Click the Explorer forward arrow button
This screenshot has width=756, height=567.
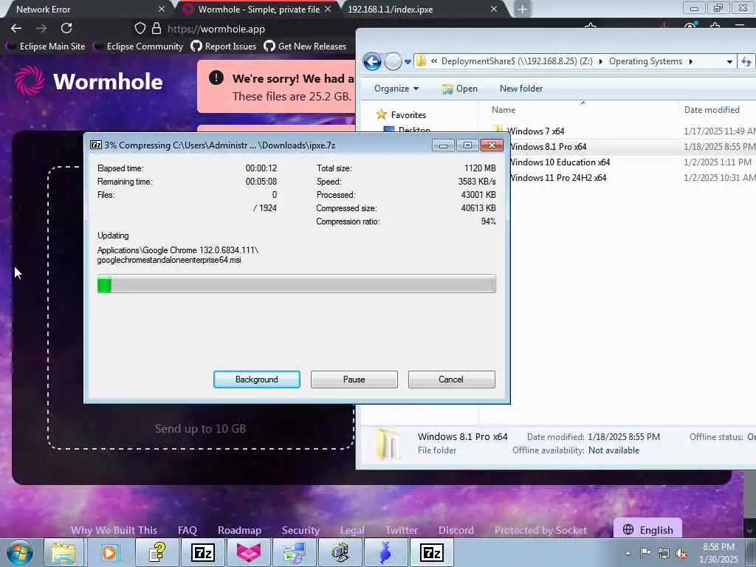[x=394, y=61]
